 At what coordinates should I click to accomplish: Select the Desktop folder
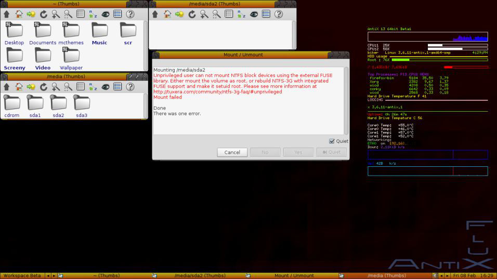click(x=14, y=34)
